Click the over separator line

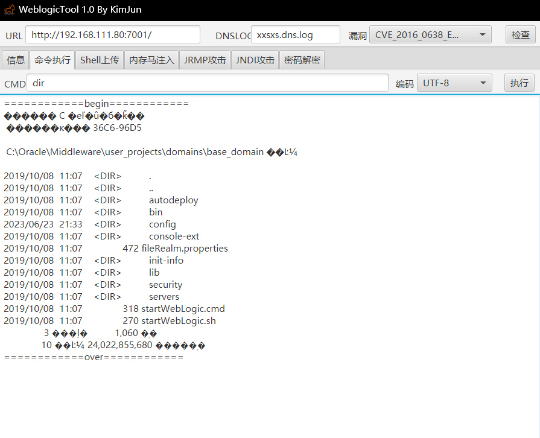coord(94,357)
